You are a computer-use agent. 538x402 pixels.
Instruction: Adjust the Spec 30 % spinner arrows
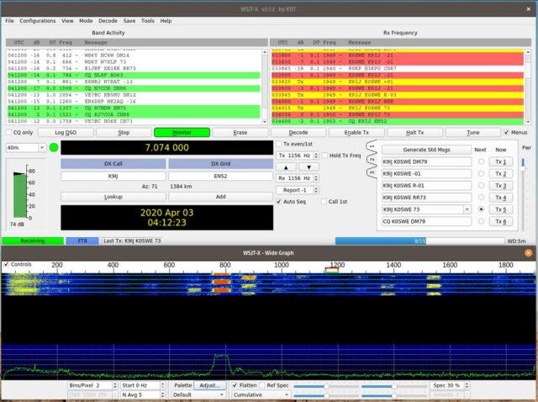point(467,385)
